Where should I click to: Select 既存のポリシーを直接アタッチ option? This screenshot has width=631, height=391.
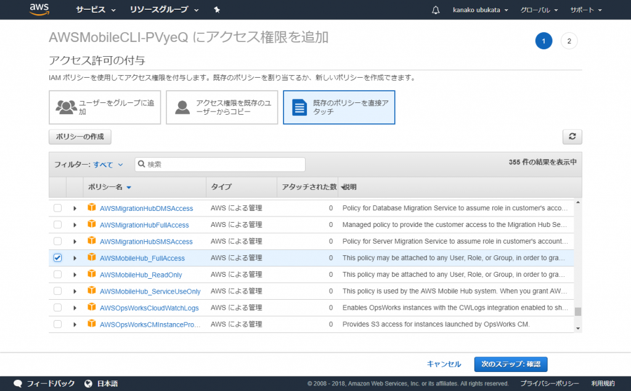[339, 107]
